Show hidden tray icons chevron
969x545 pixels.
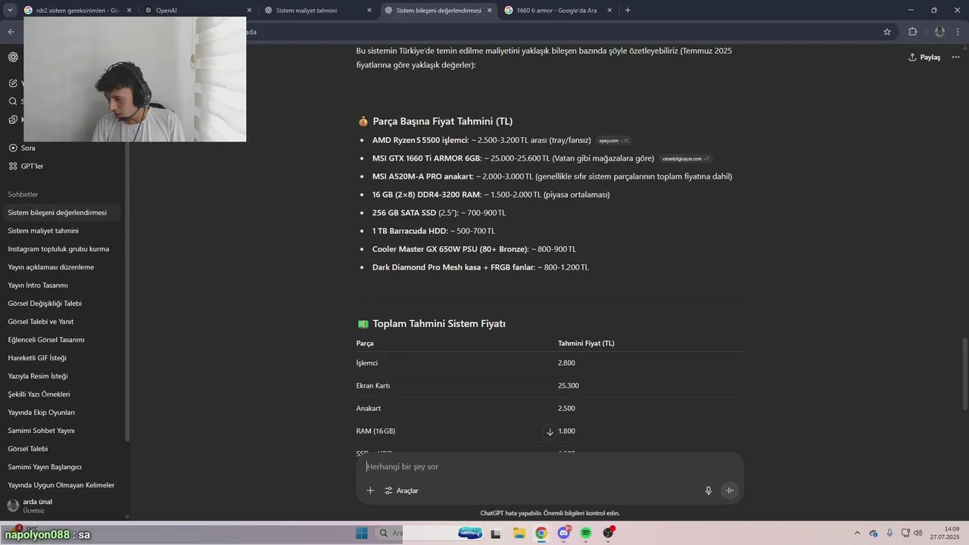point(857,534)
